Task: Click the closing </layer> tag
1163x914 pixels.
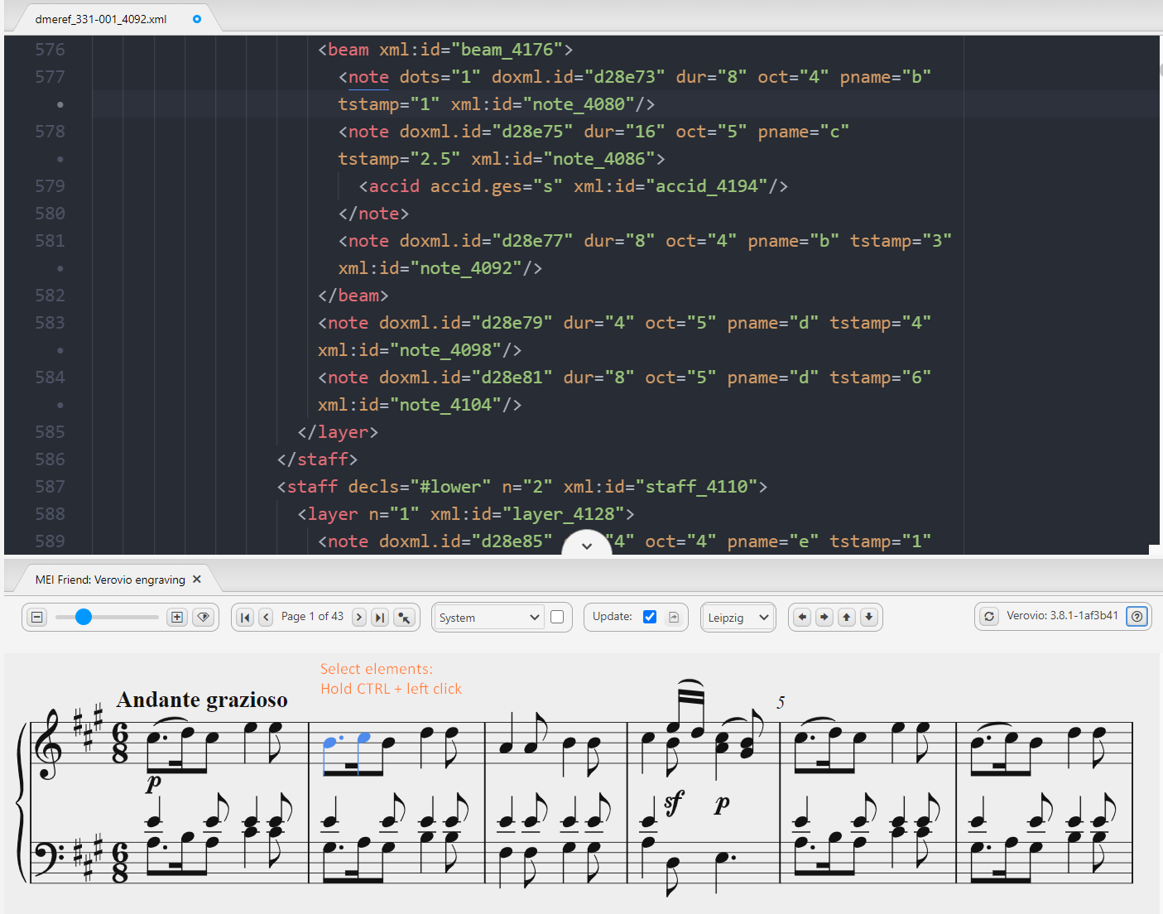Action: (338, 432)
